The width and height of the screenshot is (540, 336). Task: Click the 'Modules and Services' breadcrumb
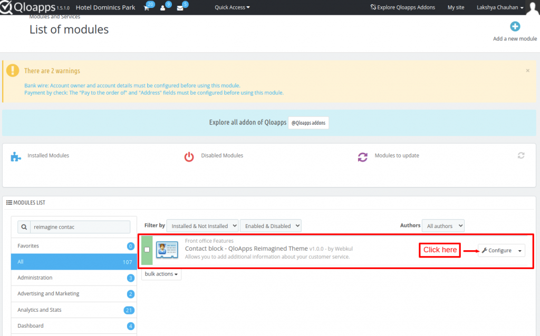(55, 16)
